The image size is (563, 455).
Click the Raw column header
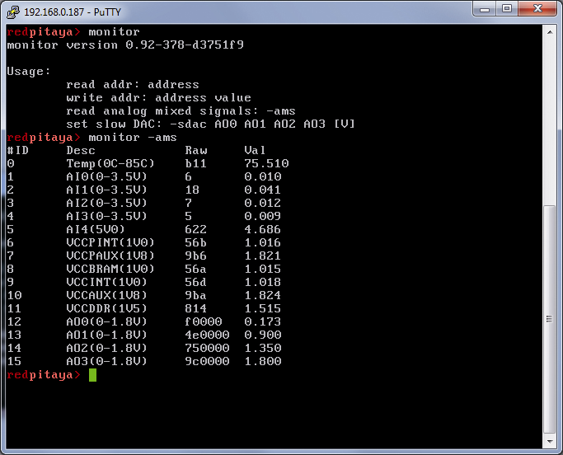click(x=196, y=151)
